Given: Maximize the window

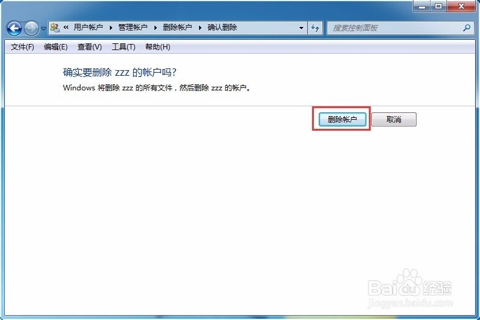Looking at the screenshot, I should point(438,6).
